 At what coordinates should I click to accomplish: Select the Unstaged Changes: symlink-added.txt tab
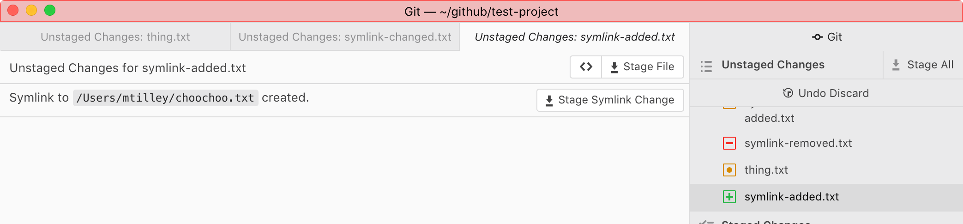[x=574, y=37]
